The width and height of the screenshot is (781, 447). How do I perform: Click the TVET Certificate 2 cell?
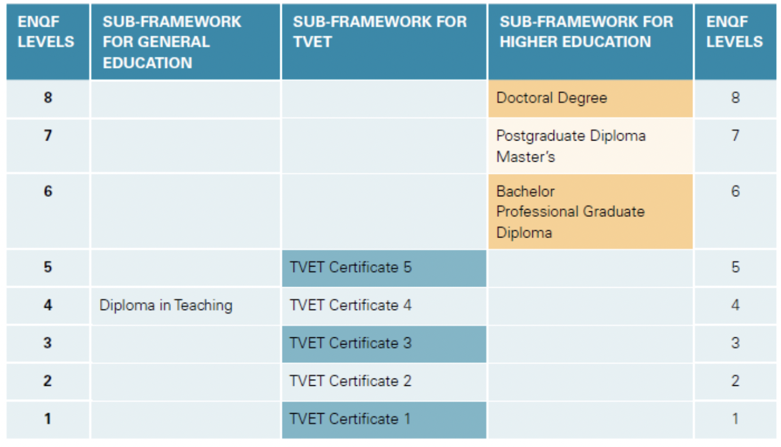pyautogui.click(x=384, y=381)
